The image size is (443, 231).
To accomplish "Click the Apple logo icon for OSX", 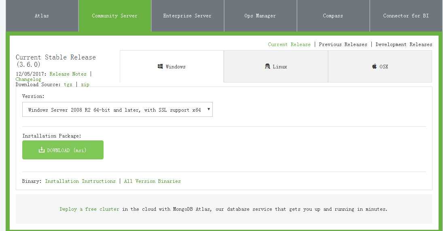I will pos(374,66).
